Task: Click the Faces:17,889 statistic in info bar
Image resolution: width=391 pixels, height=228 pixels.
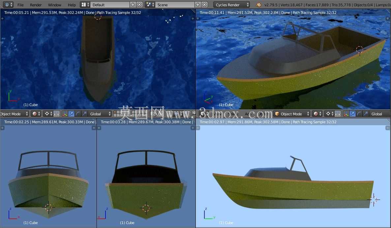Action: (317, 5)
